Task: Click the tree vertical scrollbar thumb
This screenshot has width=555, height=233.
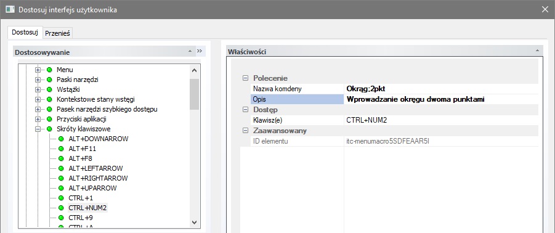Action: coord(194,94)
